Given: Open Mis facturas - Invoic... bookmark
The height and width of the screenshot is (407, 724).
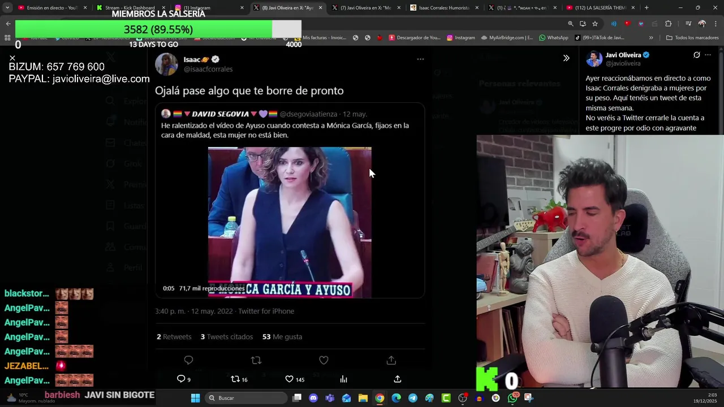Looking at the screenshot, I should pos(321,38).
